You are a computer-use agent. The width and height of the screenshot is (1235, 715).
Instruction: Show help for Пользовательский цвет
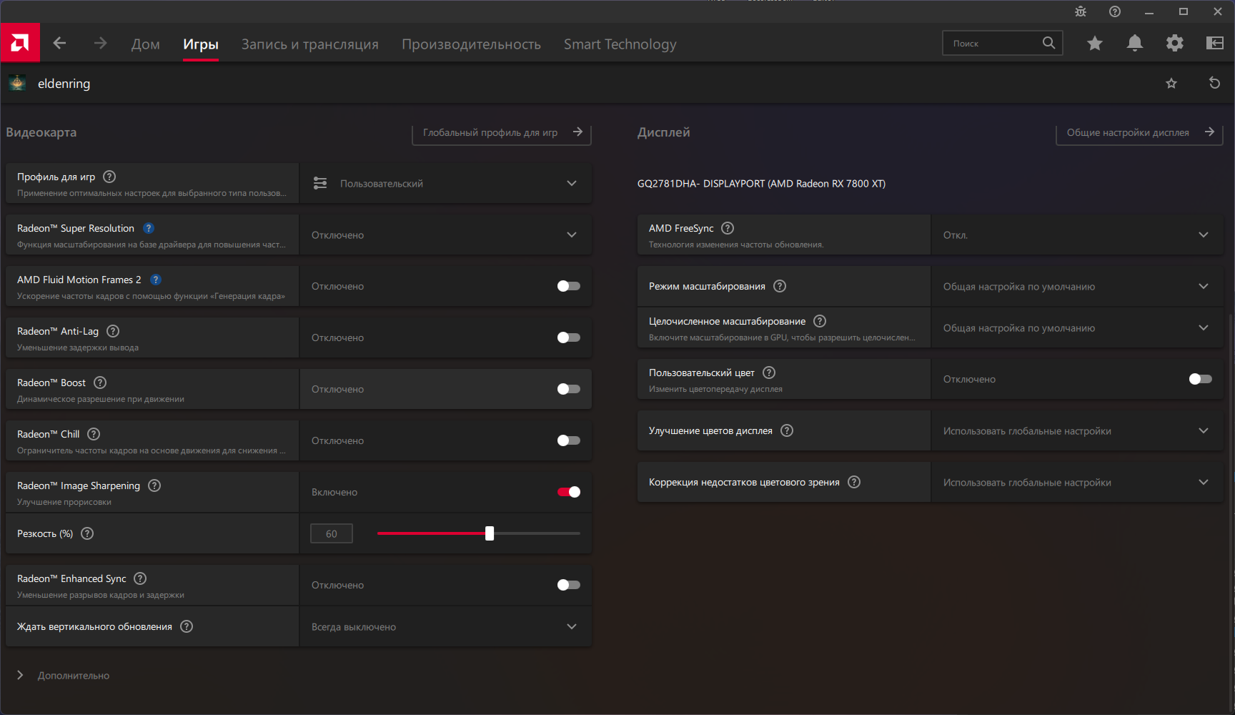coord(769,373)
